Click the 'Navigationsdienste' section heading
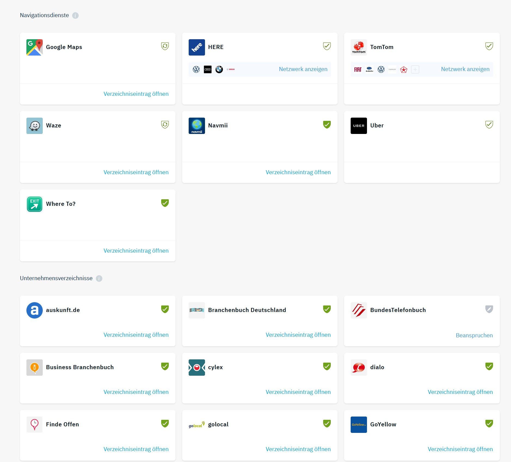 coord(44,15)
